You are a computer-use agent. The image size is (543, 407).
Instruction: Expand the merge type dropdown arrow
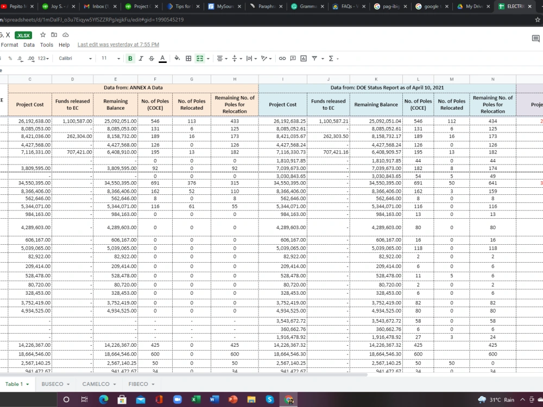point(208,59)
